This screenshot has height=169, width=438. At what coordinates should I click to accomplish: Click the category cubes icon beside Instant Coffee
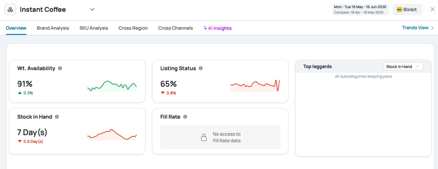pos(10,9)
